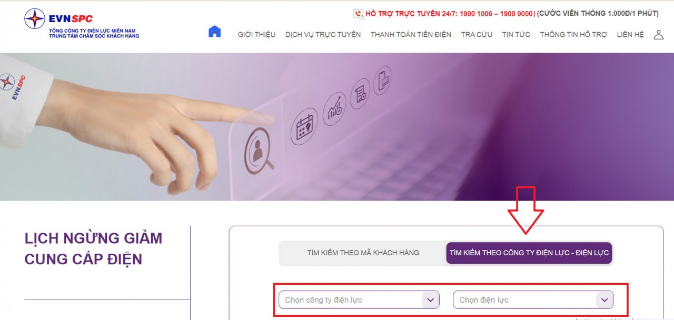
Task: Select Tìm kiếm theo công ty điện lực tab
Action: click(x=529, y=253)
